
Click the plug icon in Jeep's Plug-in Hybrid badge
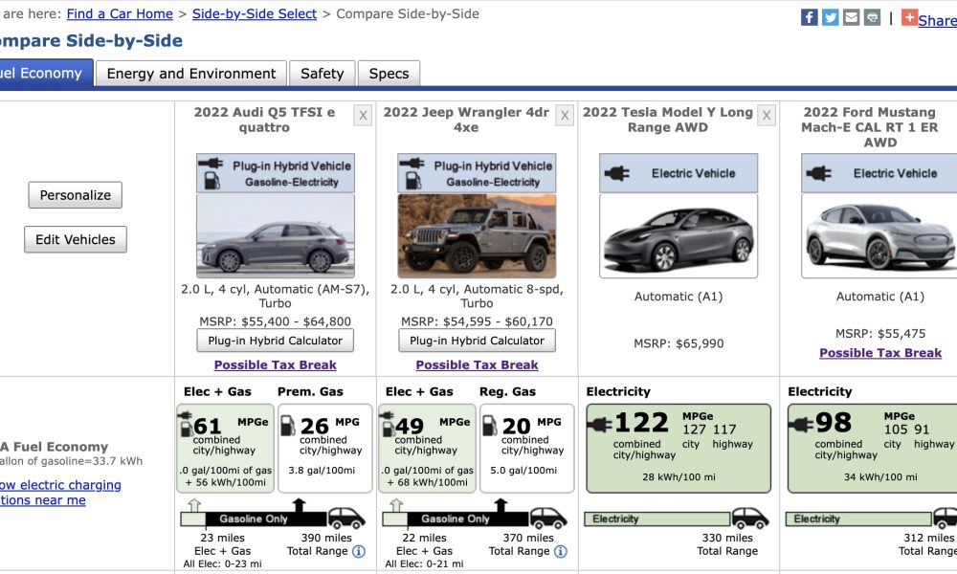(x=412, y=163)
